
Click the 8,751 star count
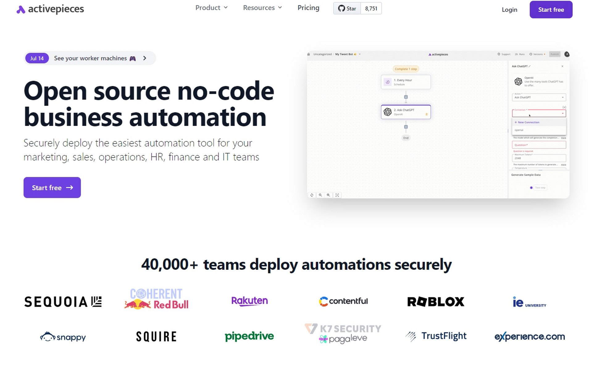point(371,8)
